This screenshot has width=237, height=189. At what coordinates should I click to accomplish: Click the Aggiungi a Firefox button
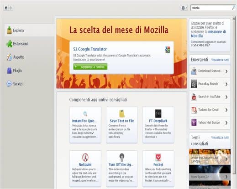90,66
